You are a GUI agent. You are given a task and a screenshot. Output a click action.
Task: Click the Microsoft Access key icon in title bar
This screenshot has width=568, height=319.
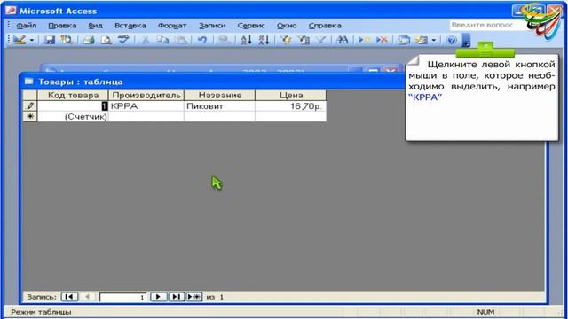11,11
